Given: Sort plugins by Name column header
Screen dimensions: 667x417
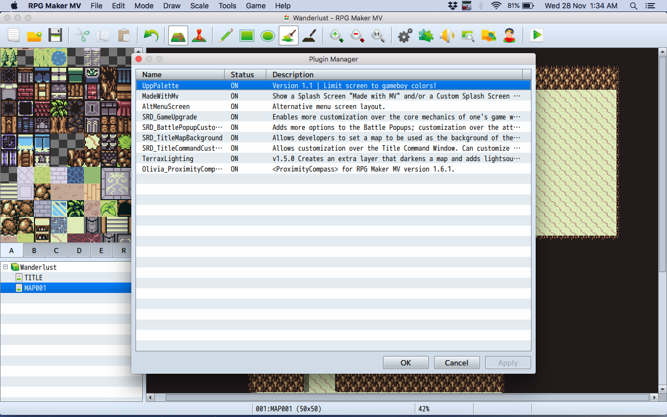Looking at the screenshot, I should click(180, 75).
